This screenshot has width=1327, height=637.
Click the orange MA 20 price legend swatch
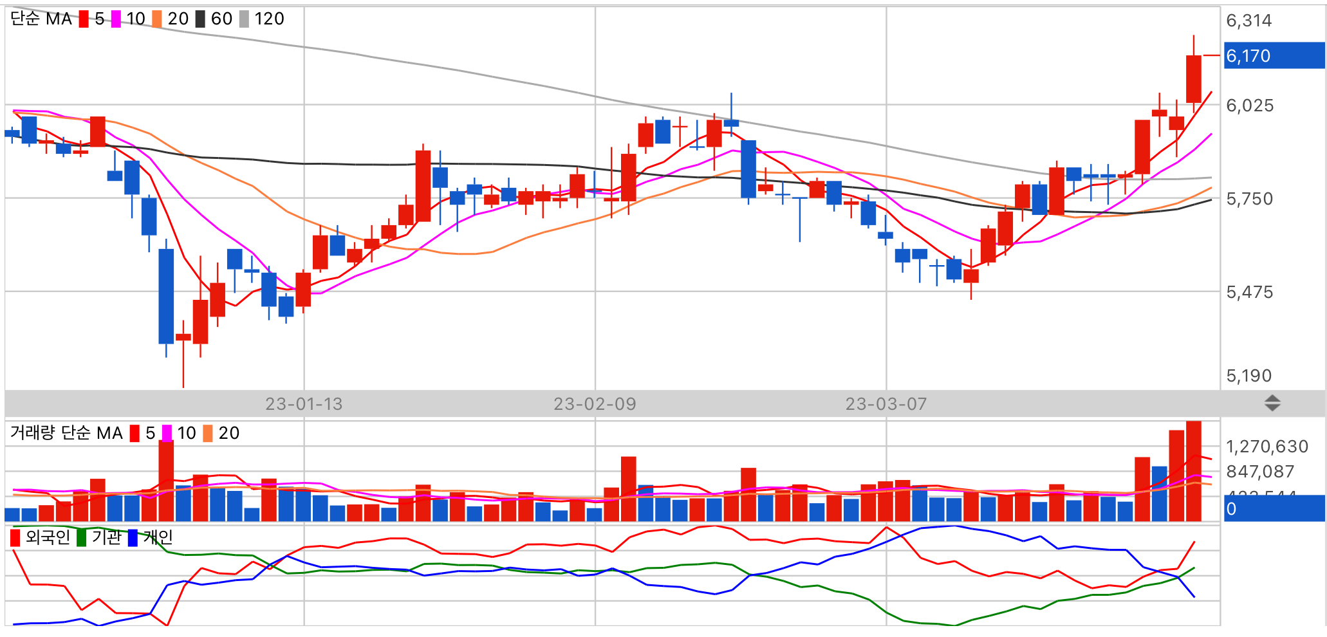[x=157, y=19]
